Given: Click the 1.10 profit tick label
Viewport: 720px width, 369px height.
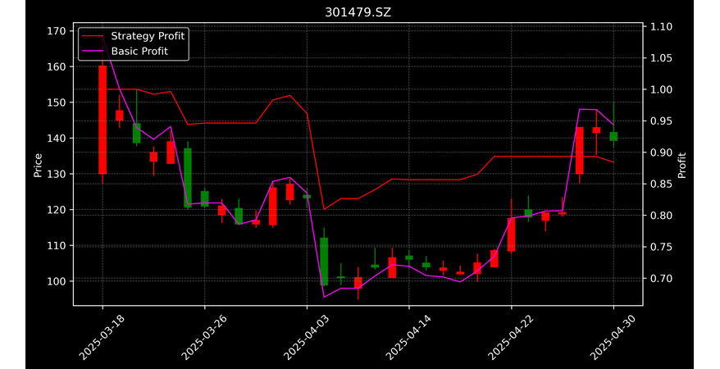Looking at the screenshot, I should pos(662,27).
